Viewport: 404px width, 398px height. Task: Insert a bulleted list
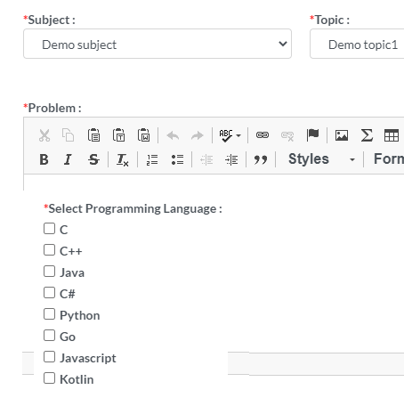pos(177,159)
